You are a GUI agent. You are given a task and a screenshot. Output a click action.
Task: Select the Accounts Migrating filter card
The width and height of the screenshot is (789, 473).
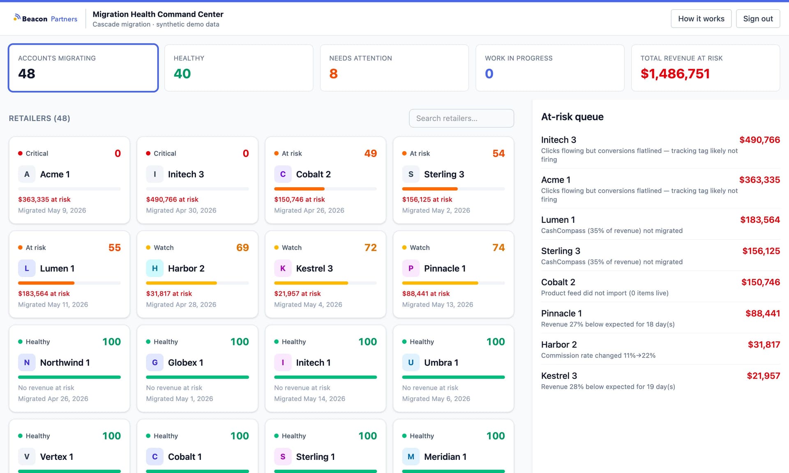click(x=83, y=68)
